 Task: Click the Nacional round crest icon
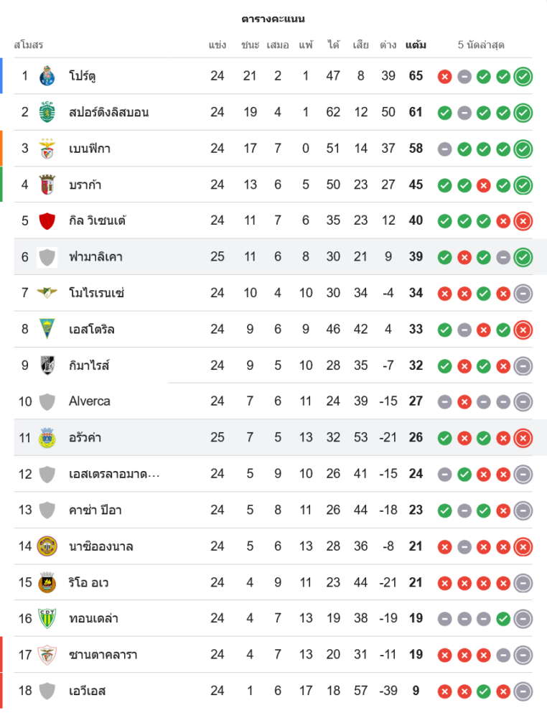(x=47, y=546)
